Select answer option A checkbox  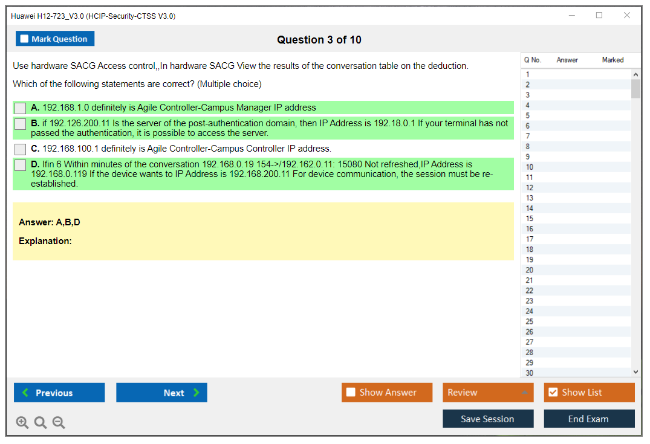click(x=21, y=108)
